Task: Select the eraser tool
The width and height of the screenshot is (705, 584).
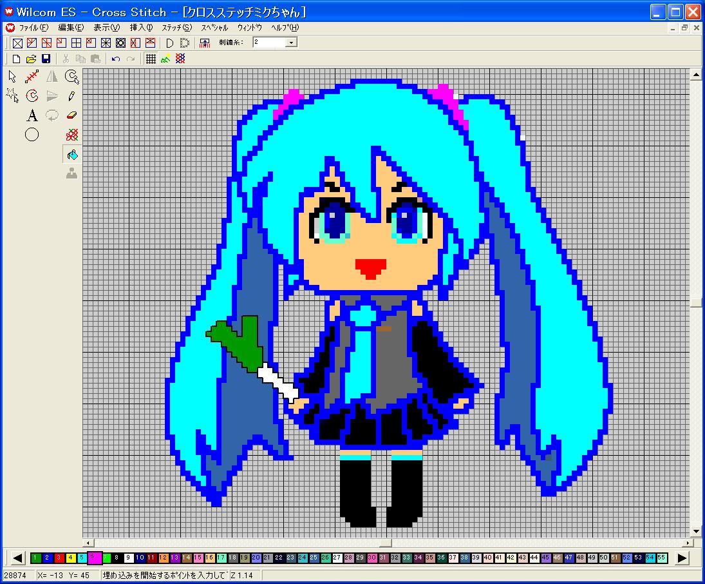Action: pos(72,115)
